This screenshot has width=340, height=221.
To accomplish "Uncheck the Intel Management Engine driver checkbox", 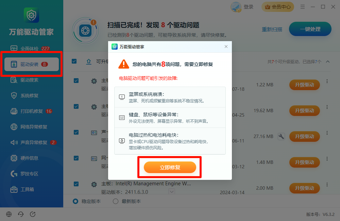I will tap(76, 184).
